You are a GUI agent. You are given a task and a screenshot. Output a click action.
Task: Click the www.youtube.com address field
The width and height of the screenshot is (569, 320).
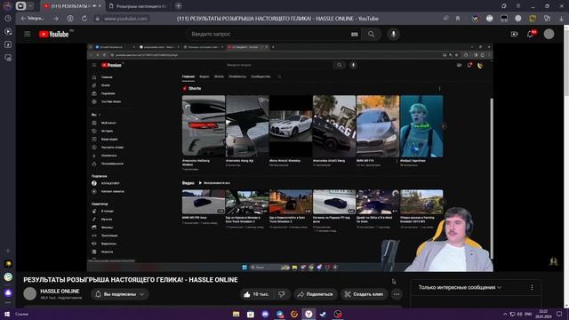[x=126, y=19]
